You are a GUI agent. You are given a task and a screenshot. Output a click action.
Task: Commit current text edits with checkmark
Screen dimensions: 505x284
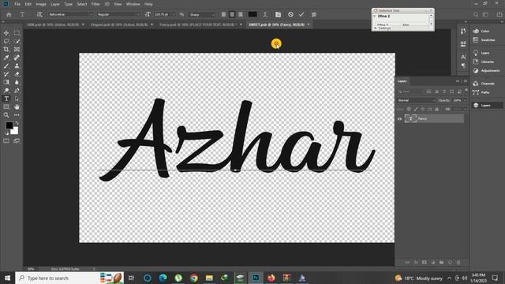tap(301, 14)
